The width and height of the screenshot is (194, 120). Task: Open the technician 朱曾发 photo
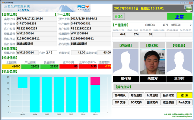(152, 62)
